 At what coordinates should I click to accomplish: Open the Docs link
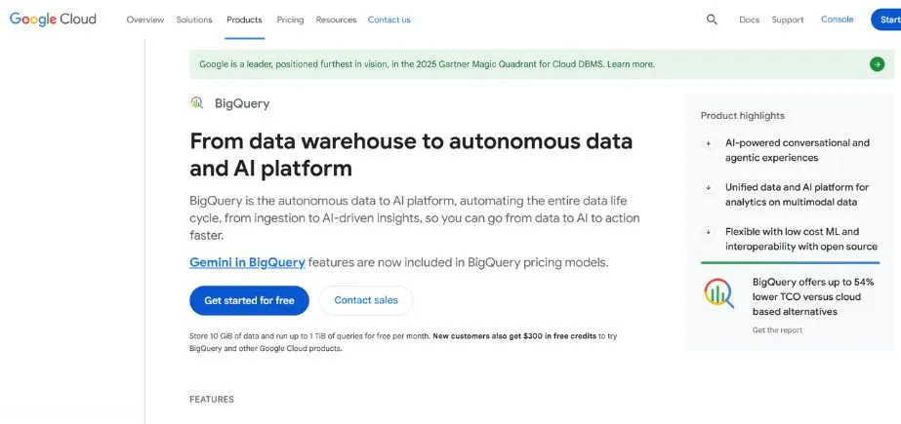point(750,19)
